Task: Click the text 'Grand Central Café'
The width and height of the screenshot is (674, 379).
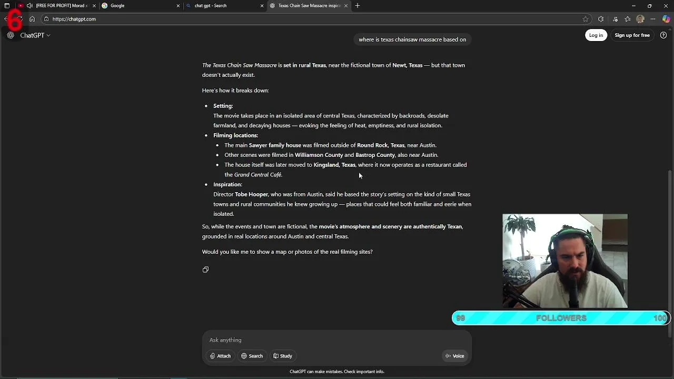Action: [257, 175]
